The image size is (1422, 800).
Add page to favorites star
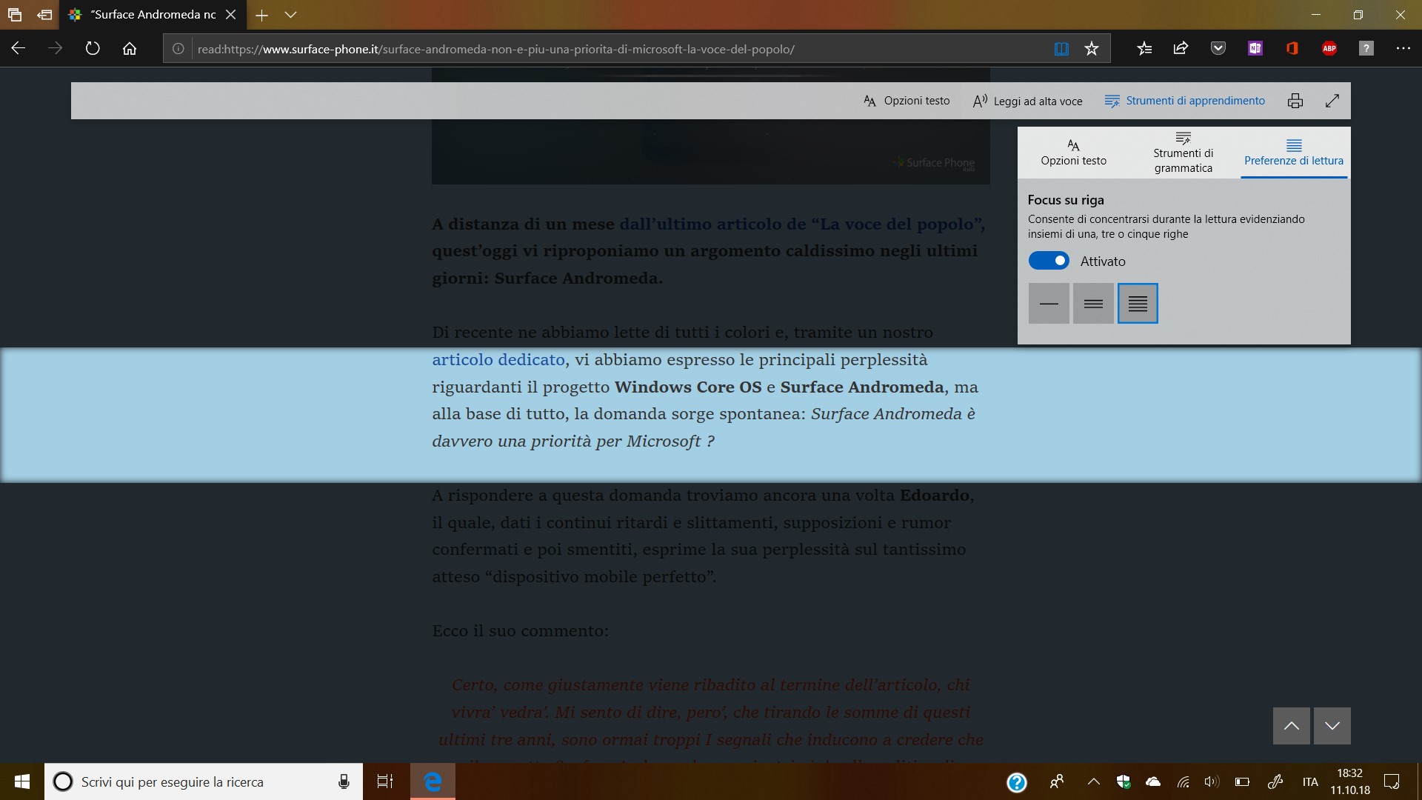(1092, 49)
